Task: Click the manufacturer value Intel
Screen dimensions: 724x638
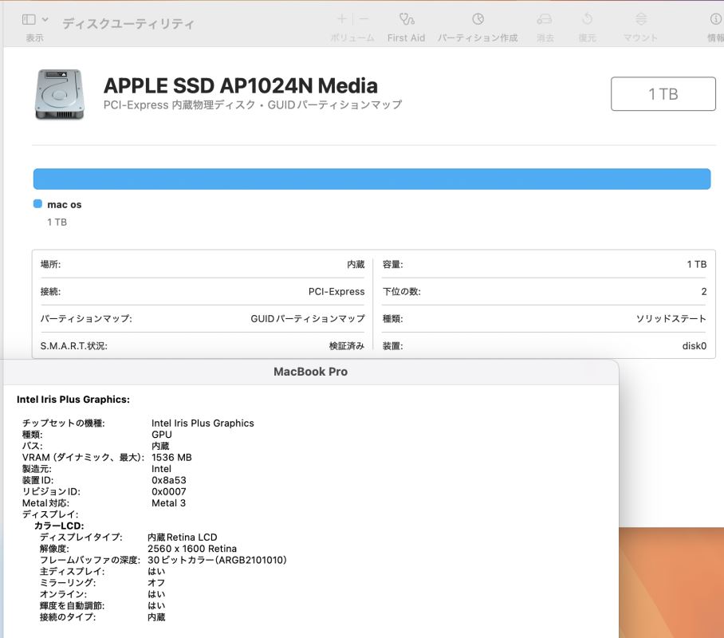Action: click(x=161, y=469)
